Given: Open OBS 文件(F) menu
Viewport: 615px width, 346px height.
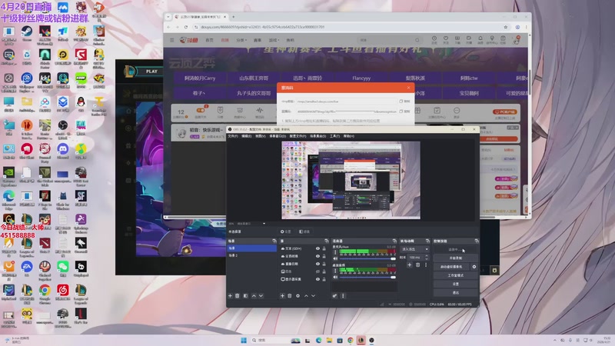Looking at the screenshot, I should (x=233, y=136).
